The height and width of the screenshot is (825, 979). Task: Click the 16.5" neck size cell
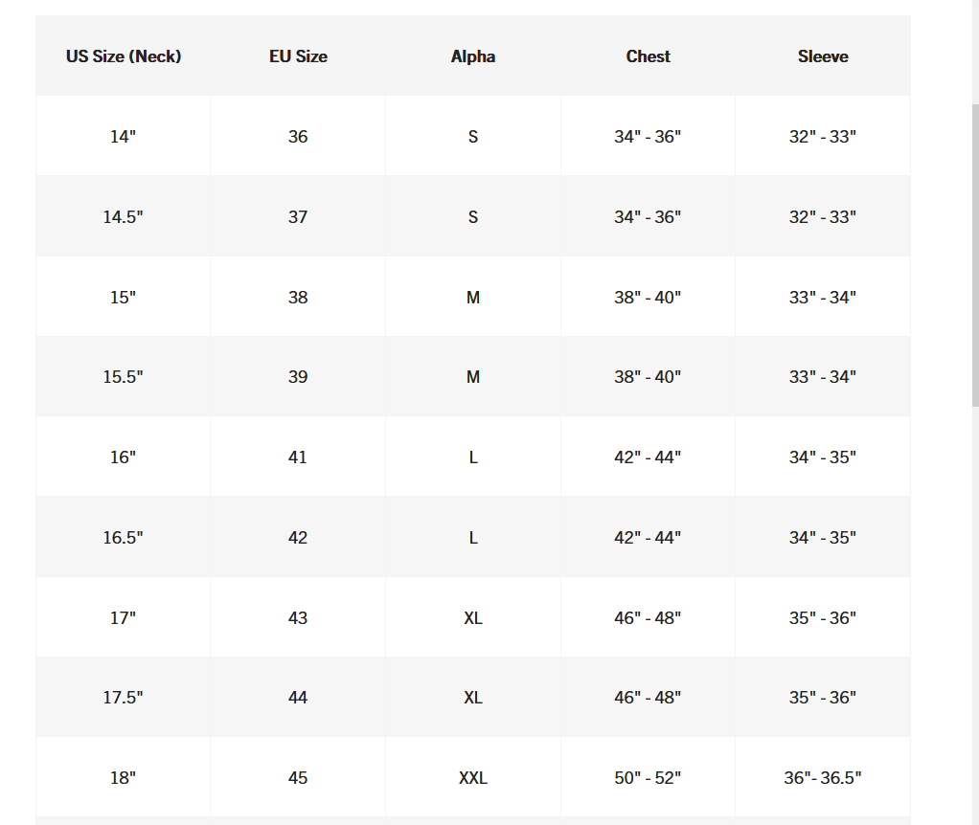(124, 538)
